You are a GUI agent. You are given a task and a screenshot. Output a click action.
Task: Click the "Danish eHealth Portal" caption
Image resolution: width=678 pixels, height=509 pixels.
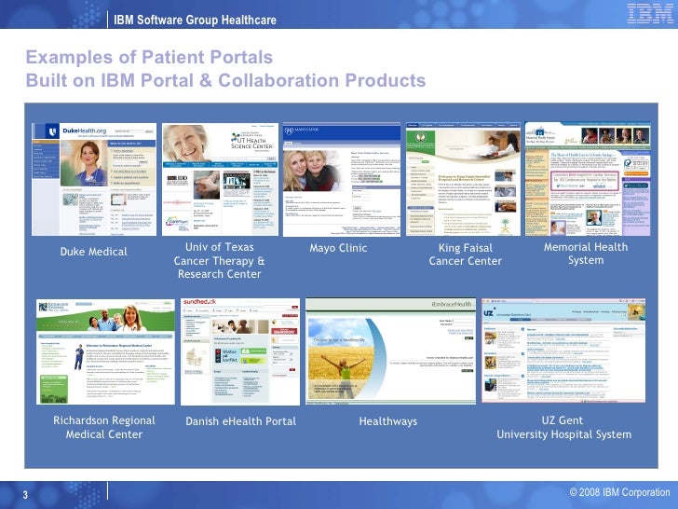click(241, 421)
